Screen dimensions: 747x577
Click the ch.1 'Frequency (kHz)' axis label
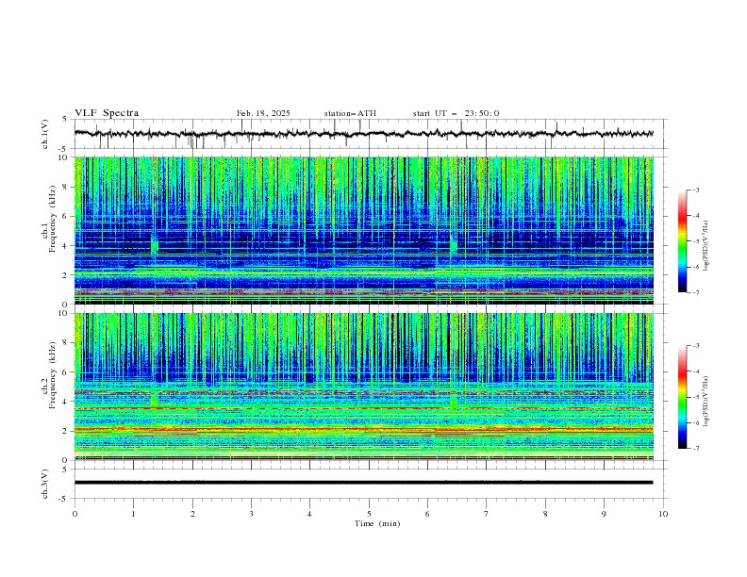[52, 219]
